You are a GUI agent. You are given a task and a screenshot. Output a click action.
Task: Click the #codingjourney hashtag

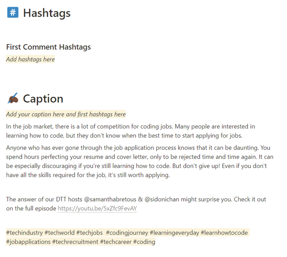pos(127,233)
